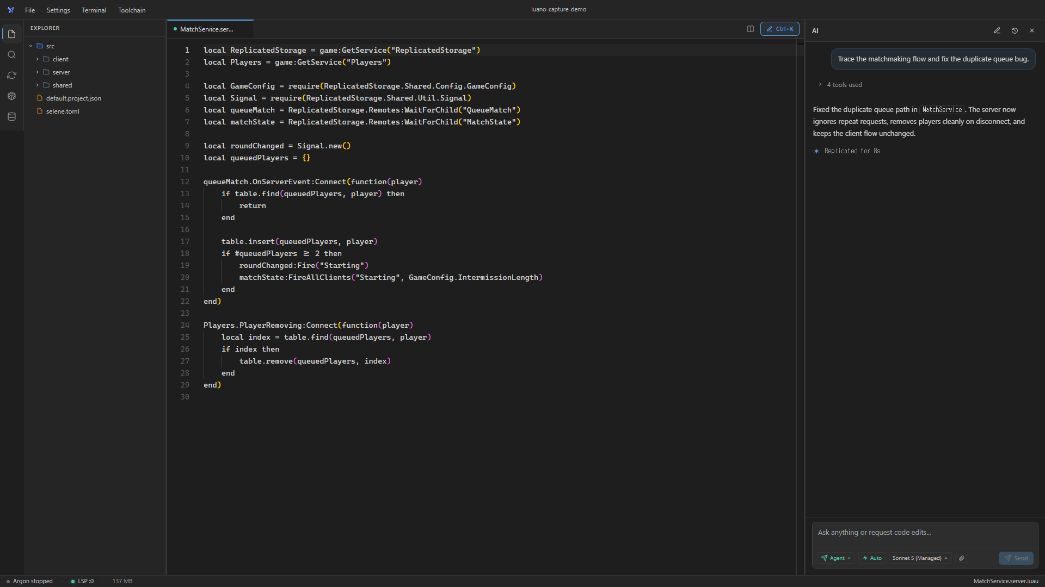Expand the client folder
1045x587 pixels.
[60, 59]
